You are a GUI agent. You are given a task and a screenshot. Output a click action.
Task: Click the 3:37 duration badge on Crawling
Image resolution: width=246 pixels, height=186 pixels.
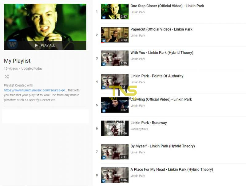[x=124, y=110]
